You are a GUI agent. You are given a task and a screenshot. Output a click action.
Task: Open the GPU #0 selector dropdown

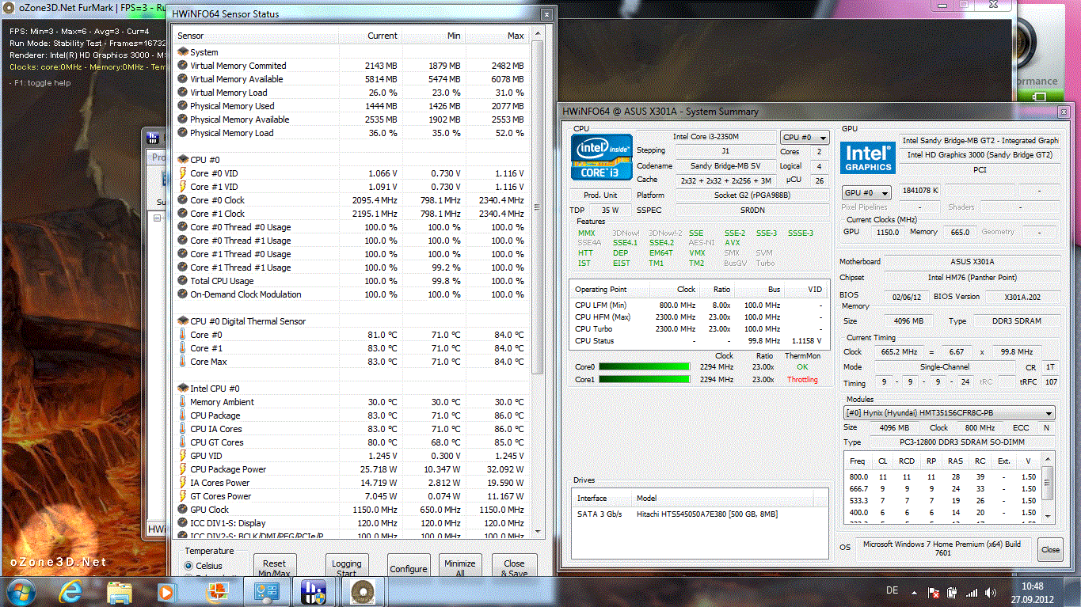(x=866, y=192)
